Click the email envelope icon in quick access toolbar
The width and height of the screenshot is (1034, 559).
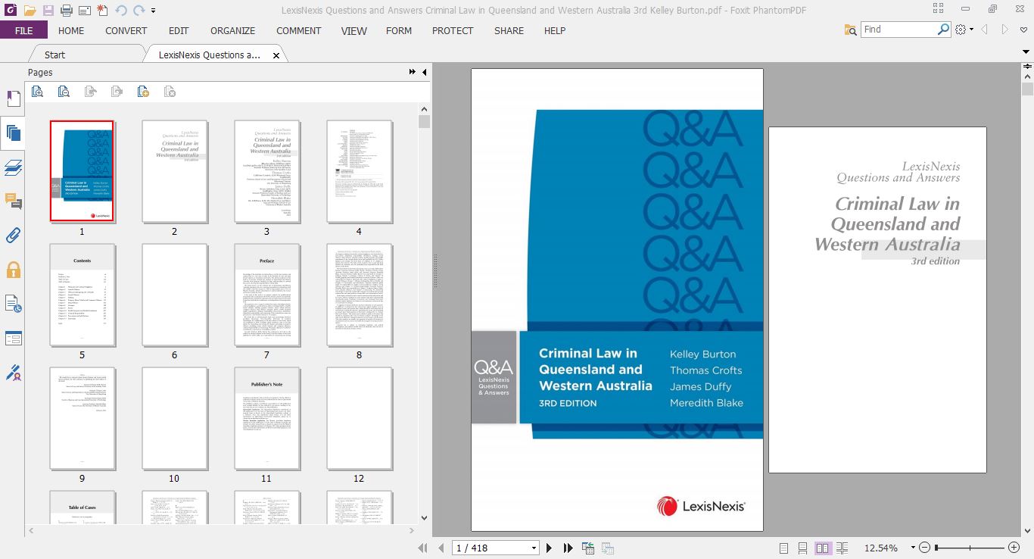pos(84,11)
